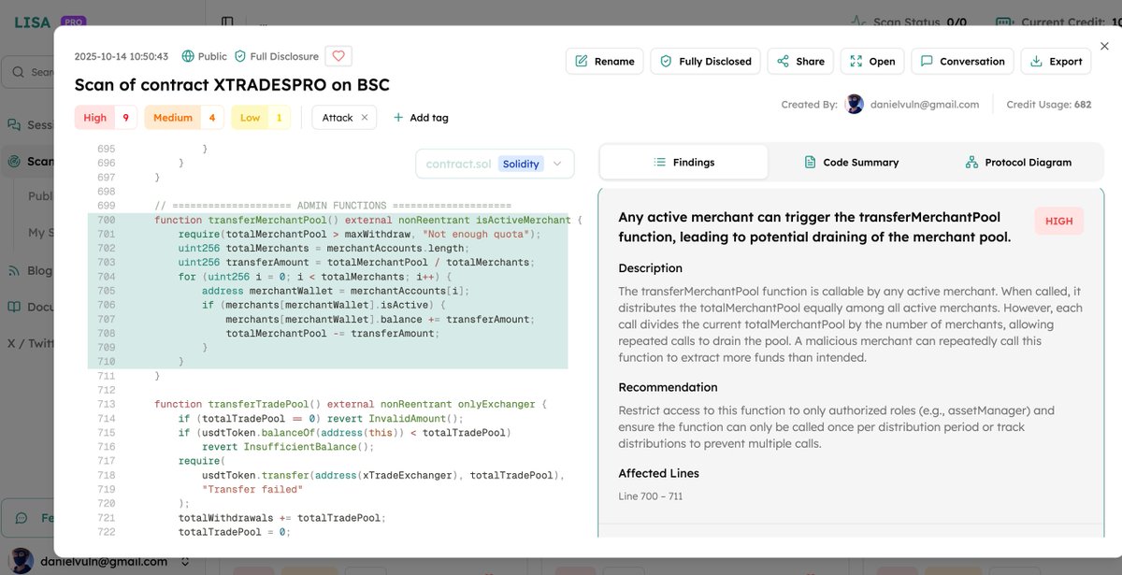Switch to the Code Summary tab
The height and width of the screenshot is (575, 1122).
pyautogui.click(x=851, y=162)
